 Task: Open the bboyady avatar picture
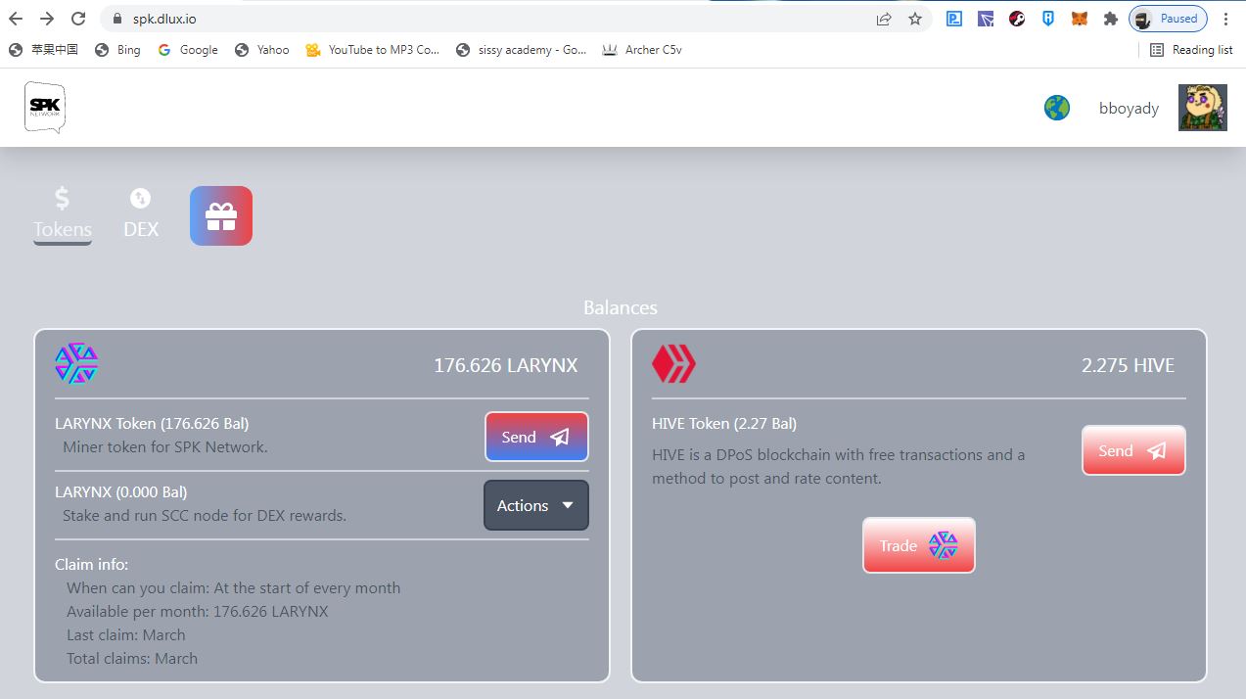1203,108
